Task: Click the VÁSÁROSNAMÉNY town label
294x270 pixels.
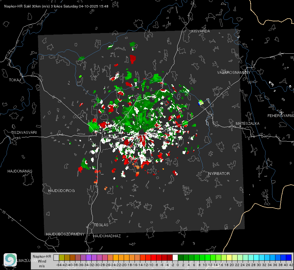Action: click(234, 73)
